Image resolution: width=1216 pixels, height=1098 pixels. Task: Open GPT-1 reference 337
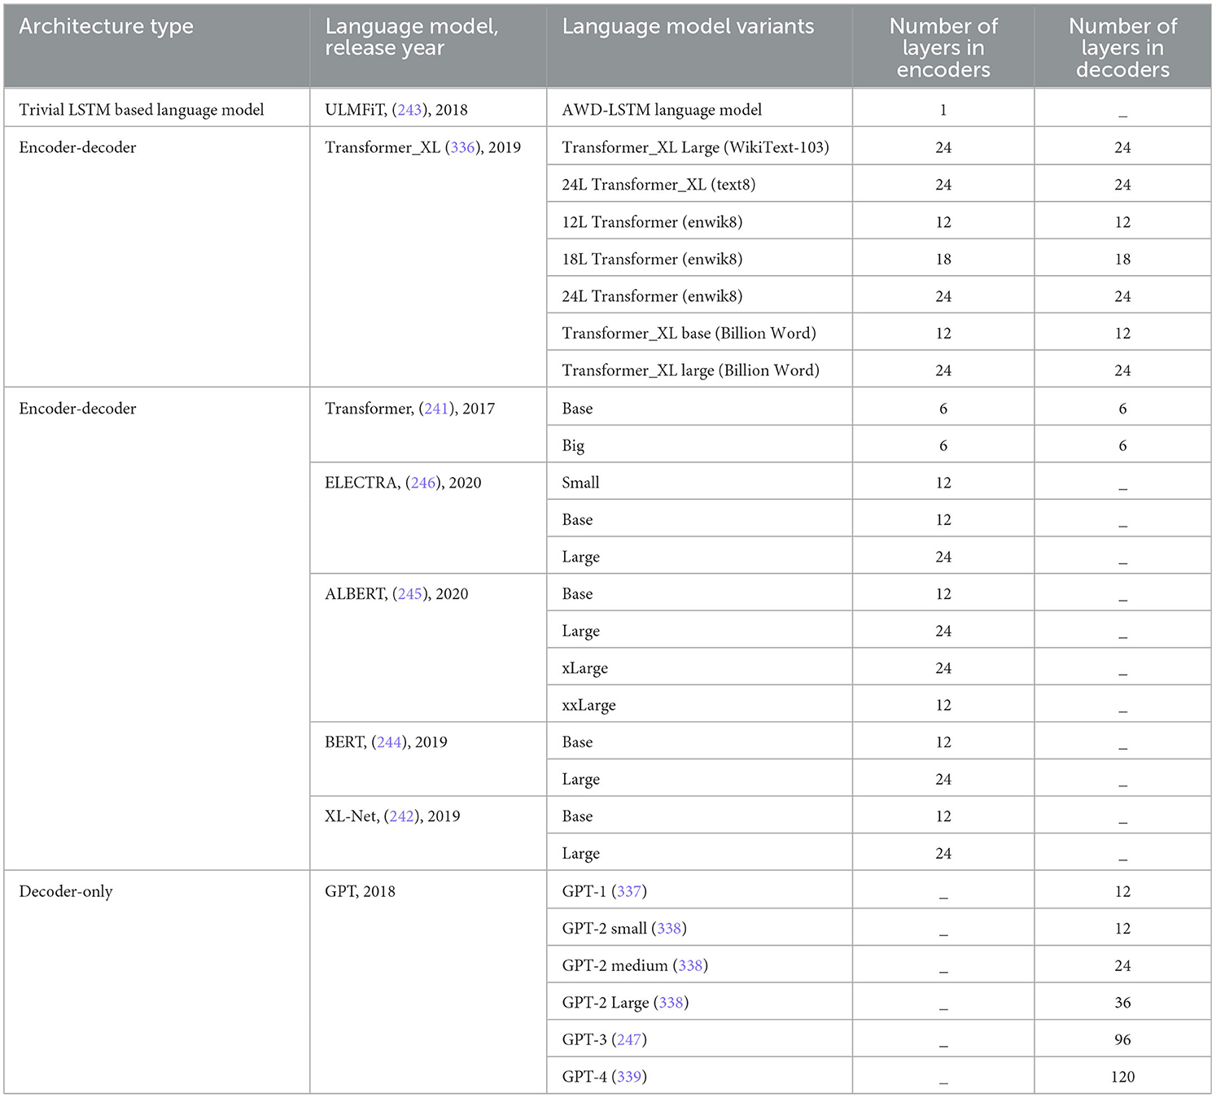[629, 891]
